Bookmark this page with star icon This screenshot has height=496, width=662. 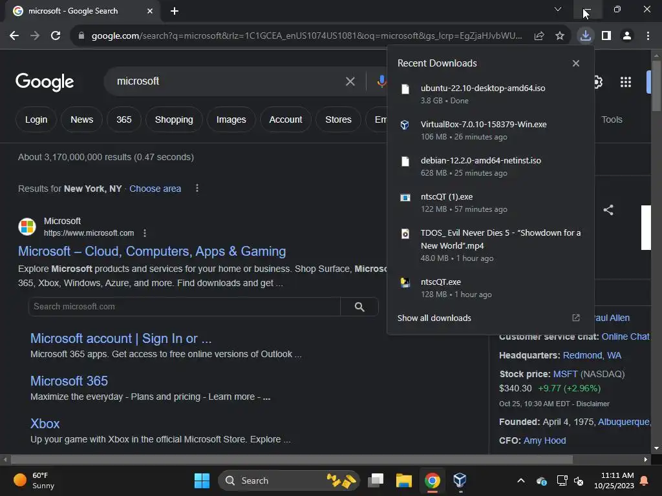[560, 36]
